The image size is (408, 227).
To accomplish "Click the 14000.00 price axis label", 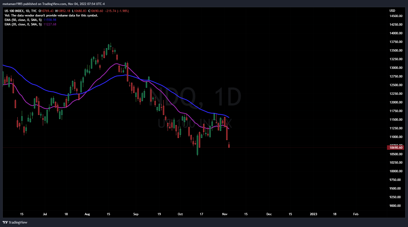I will [396, 33].
